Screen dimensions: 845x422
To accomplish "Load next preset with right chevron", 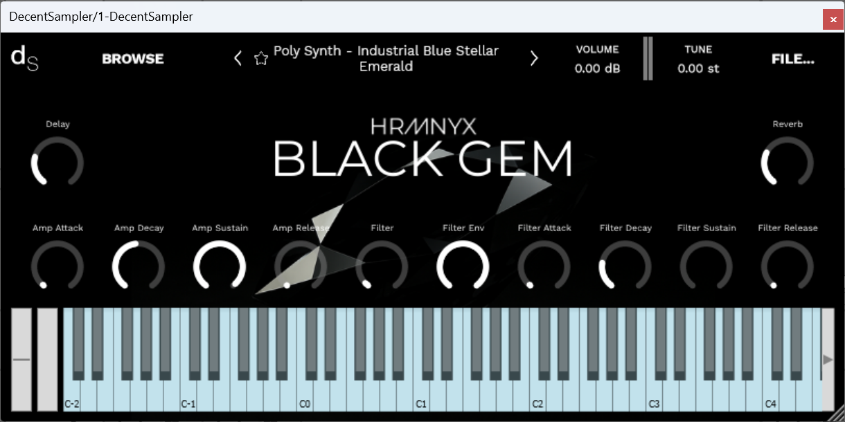I will click(534, 58).
